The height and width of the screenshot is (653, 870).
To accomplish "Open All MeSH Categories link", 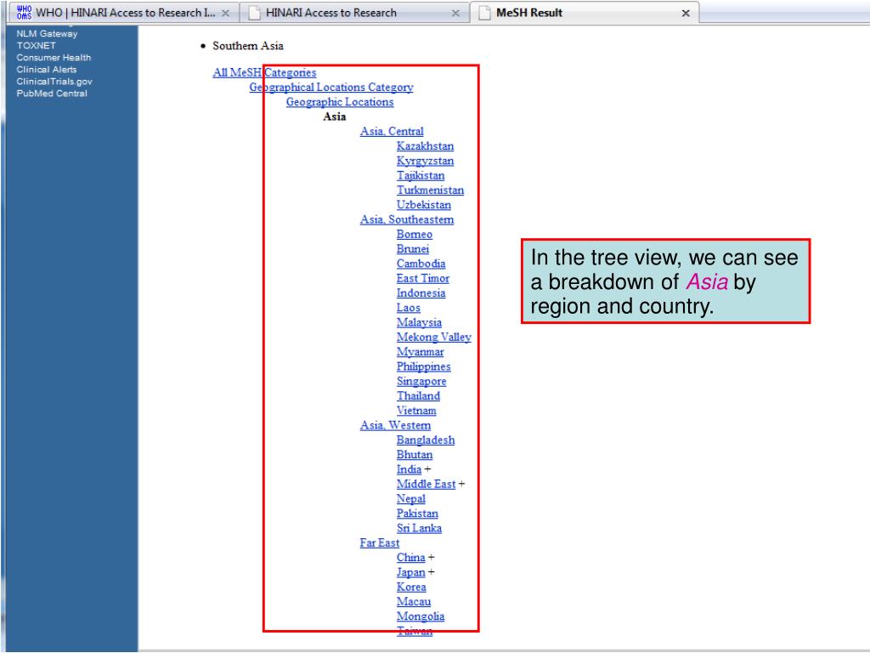I will point(265,73).
